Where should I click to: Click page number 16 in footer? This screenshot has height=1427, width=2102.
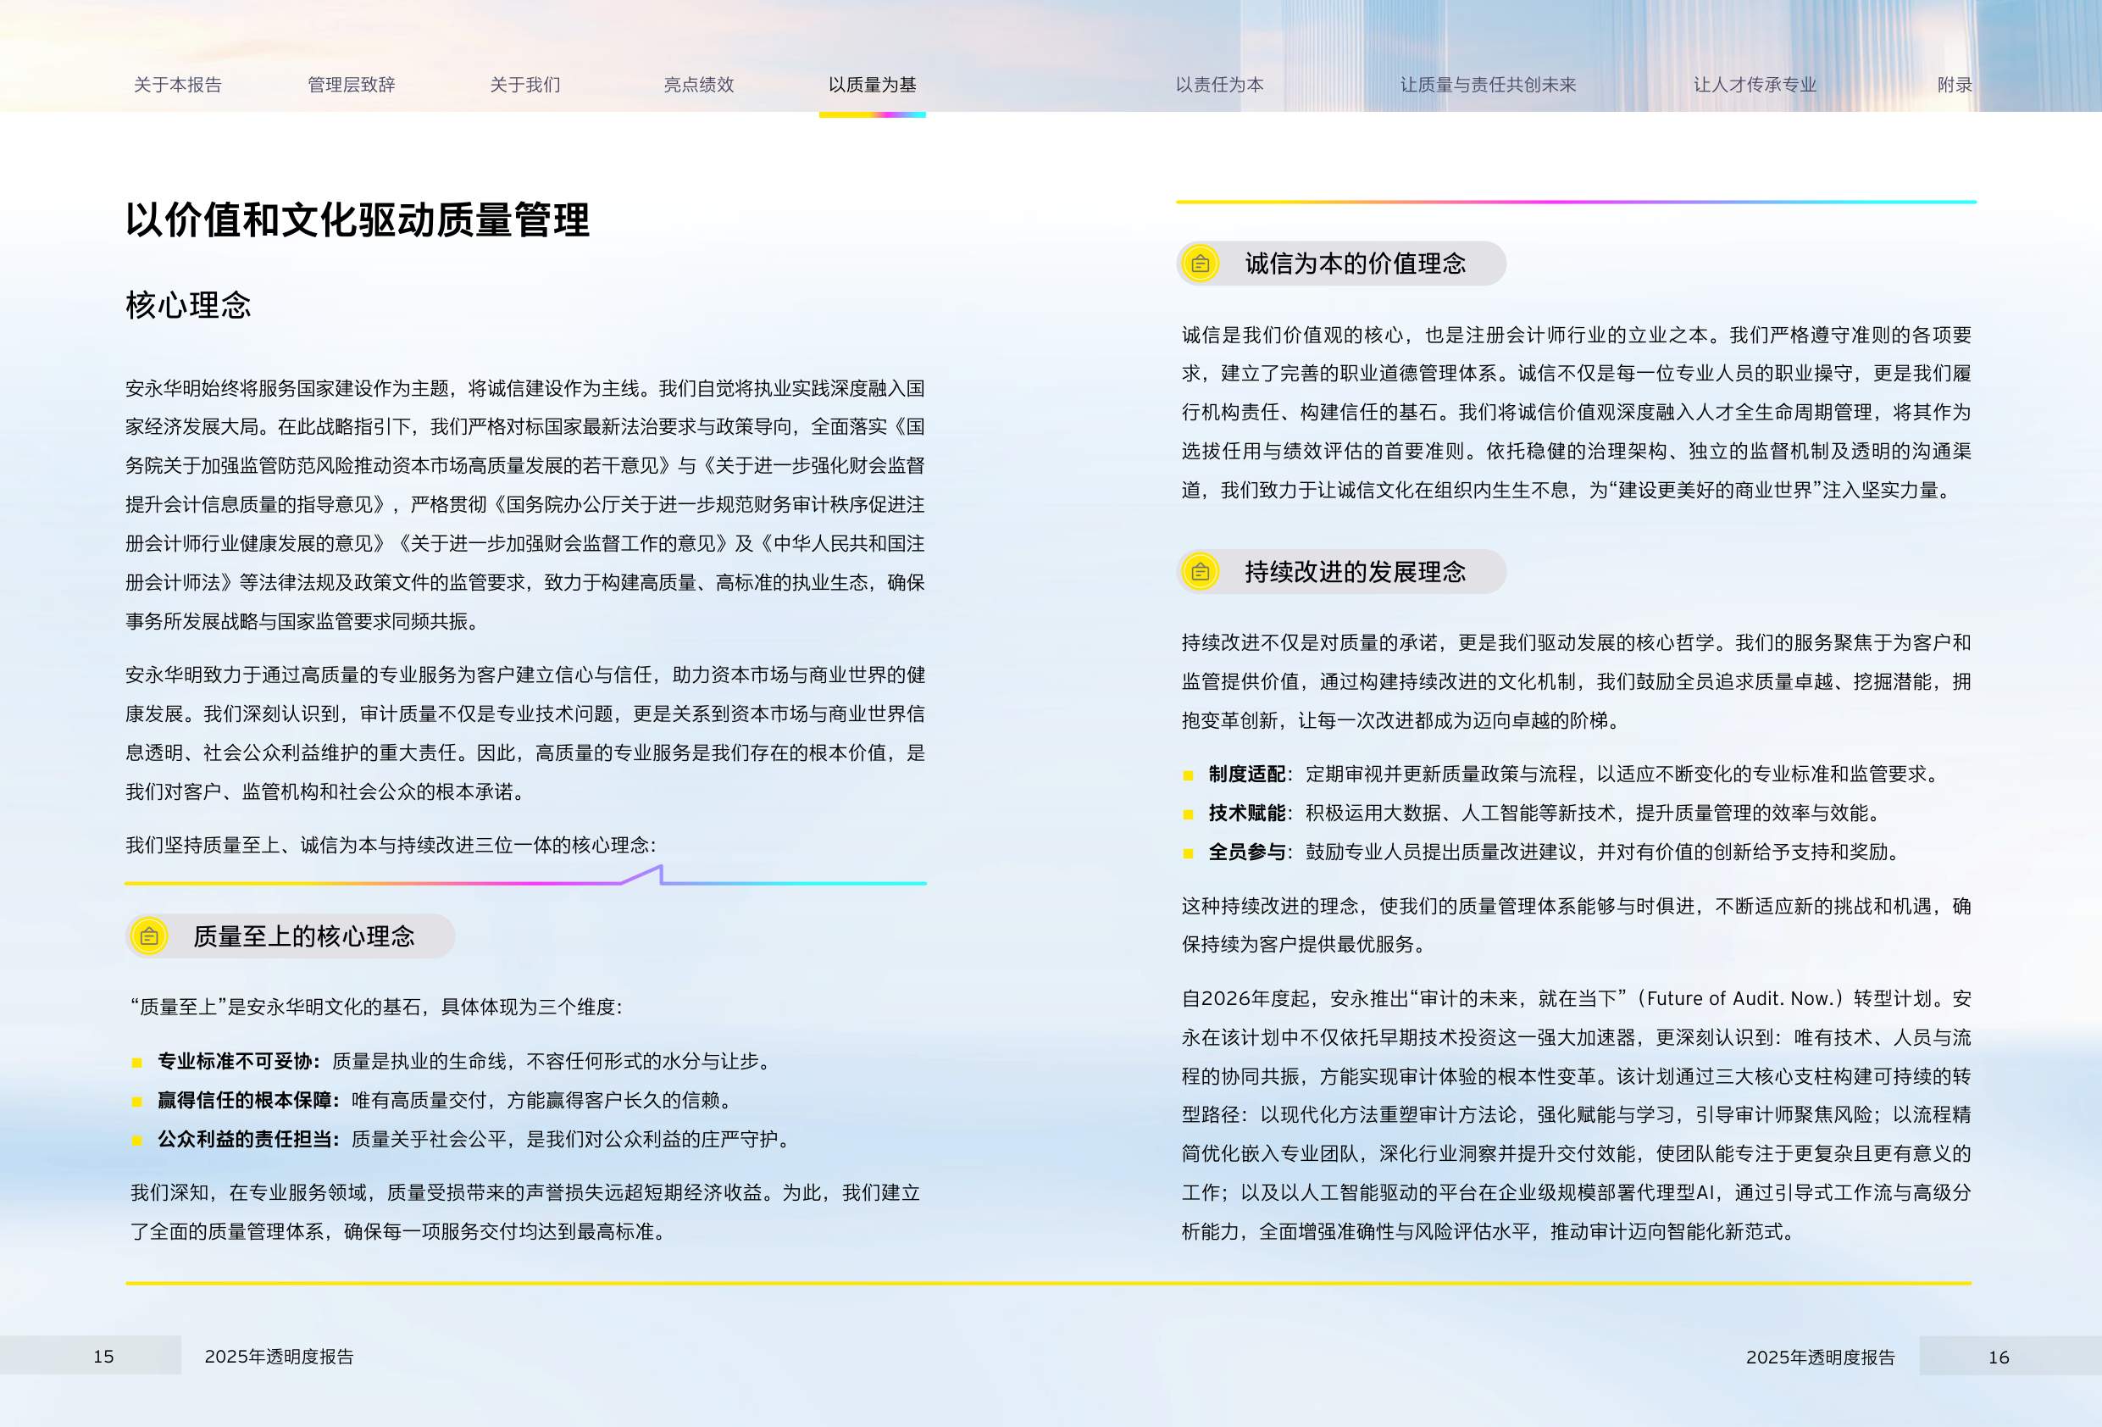[x=1999, y=1358]
